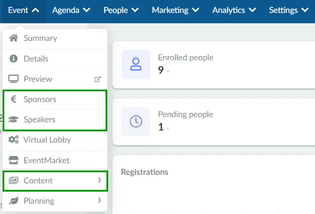Viewport: 315px width, 214px height.
Task: Open the Marketing dropdown menu
Action: [175, 10]
